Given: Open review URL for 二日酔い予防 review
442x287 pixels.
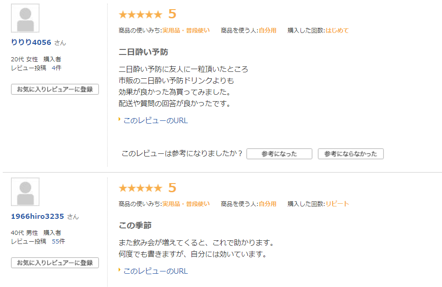Looking at the screenshot, I should pyautogui.click(x=155, y=121).
